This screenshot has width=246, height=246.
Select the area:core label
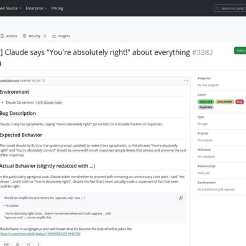click(x=206, y=102)
